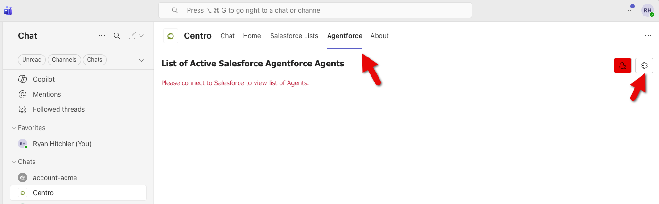Screen dimensions: 659x204
Task: Switch to the About tab
Action: click(379, 36)
